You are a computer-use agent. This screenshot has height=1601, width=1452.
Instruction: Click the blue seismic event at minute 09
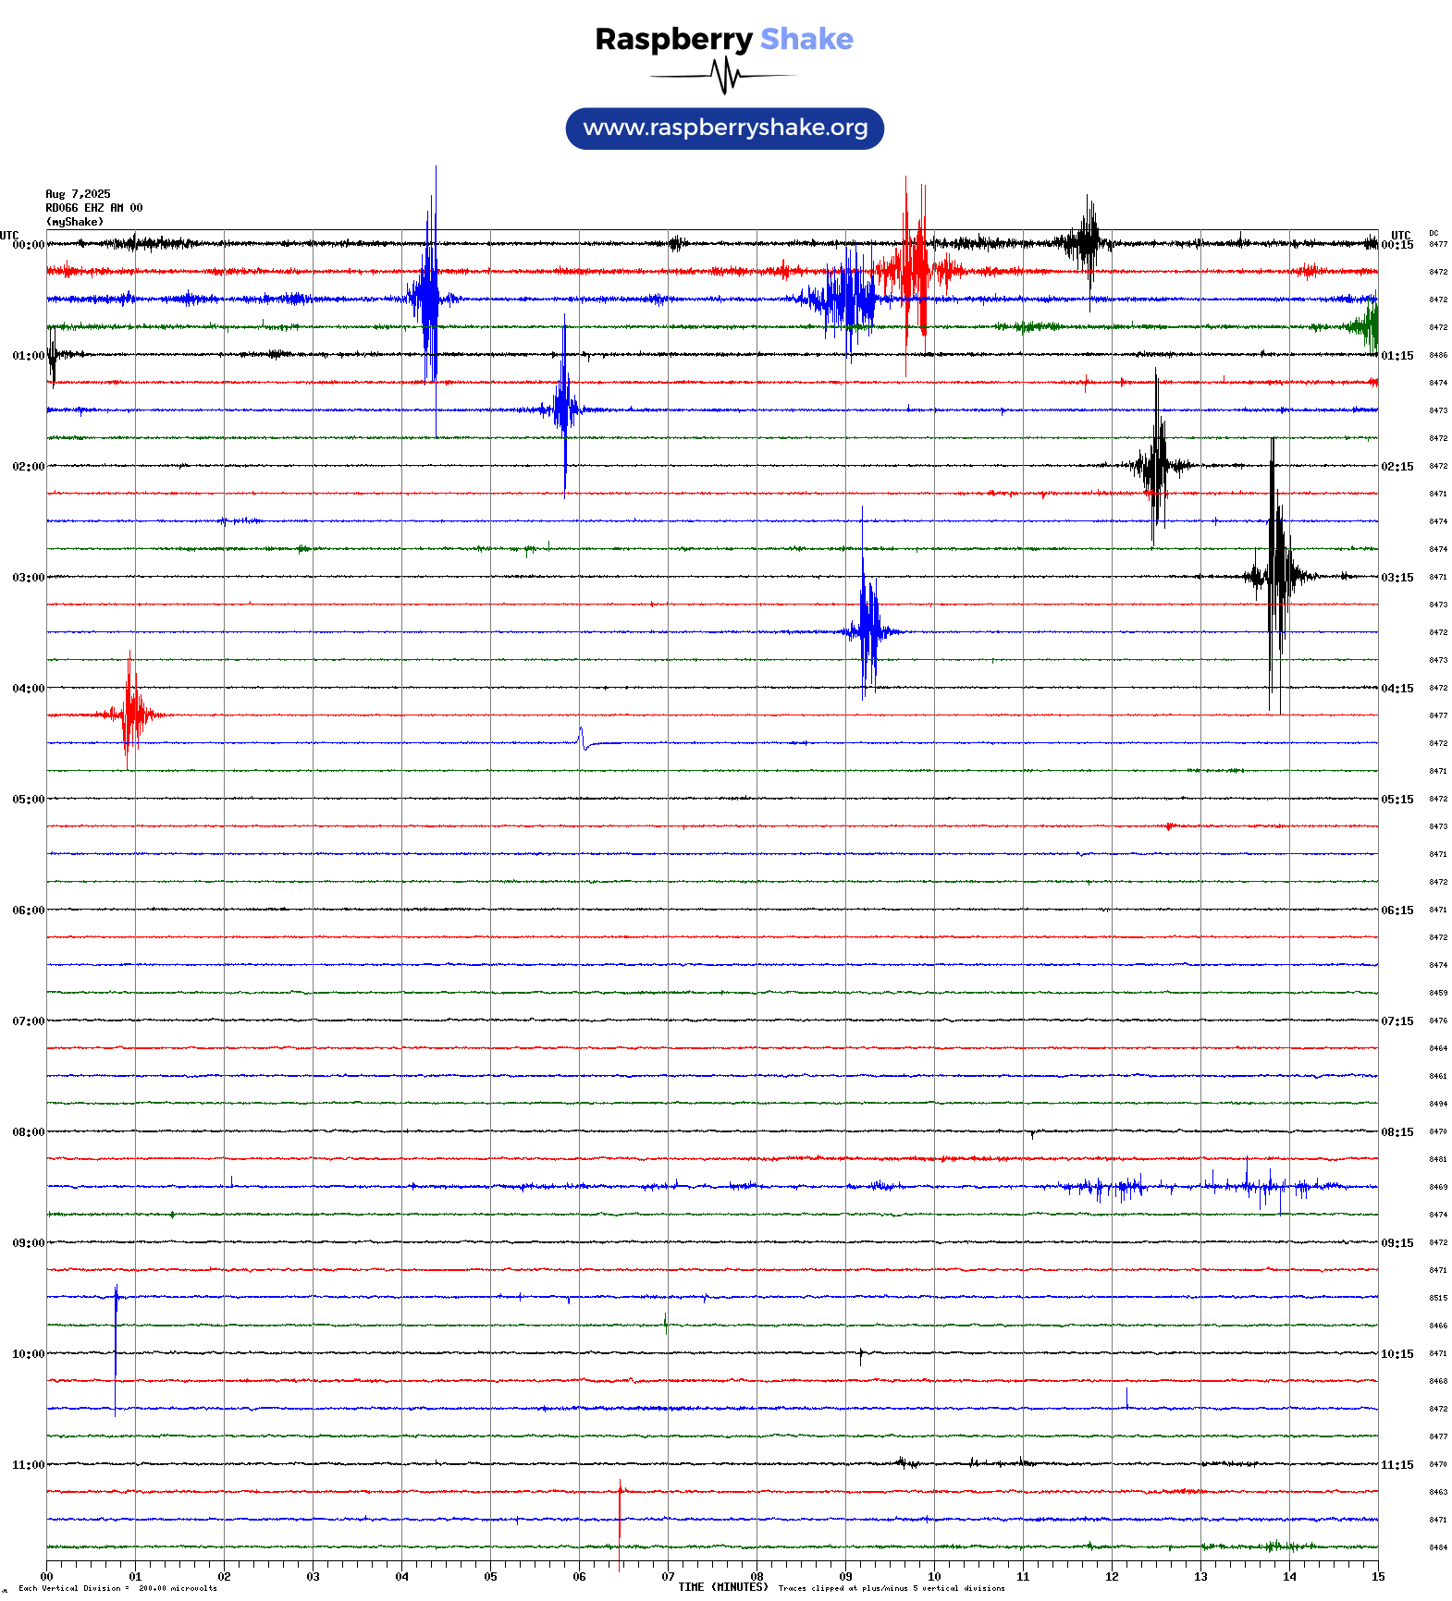(x=867, y=630)
